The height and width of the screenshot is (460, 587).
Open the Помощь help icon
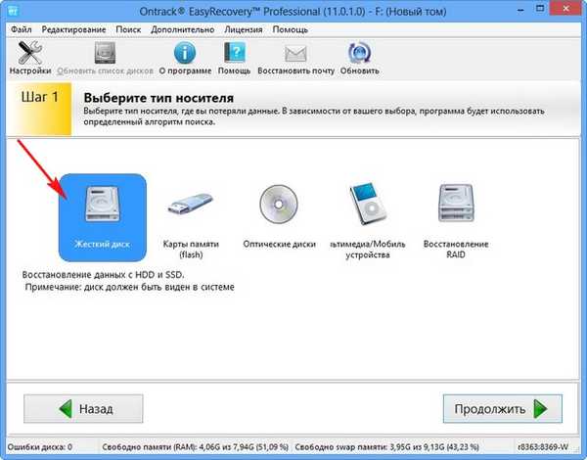(235, 57)
